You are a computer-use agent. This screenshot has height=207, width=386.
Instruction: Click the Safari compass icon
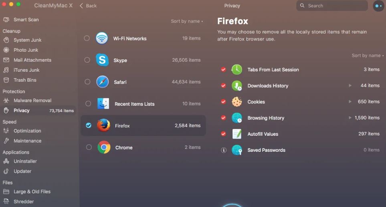click(102, 82)
